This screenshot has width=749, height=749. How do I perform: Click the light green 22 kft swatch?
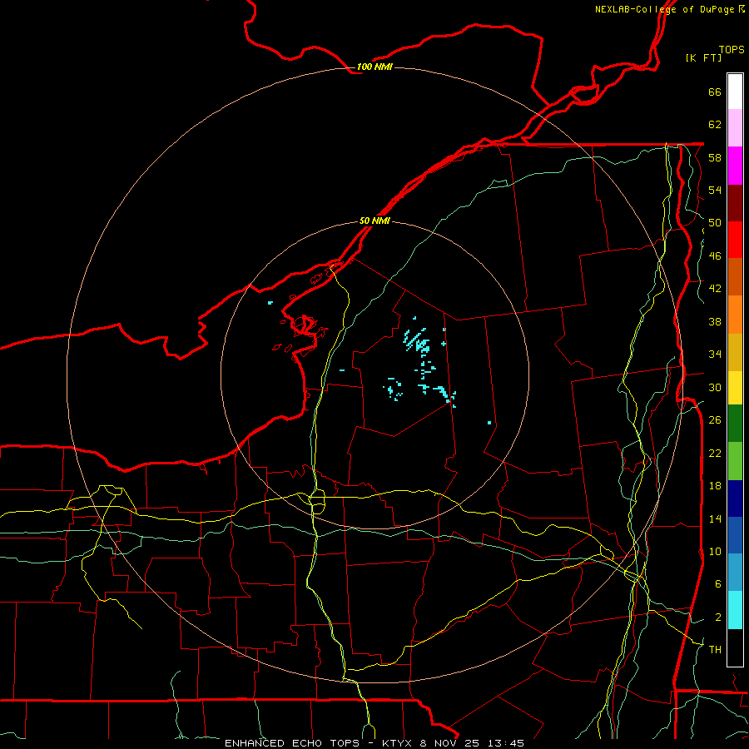(x=735, y=461)
